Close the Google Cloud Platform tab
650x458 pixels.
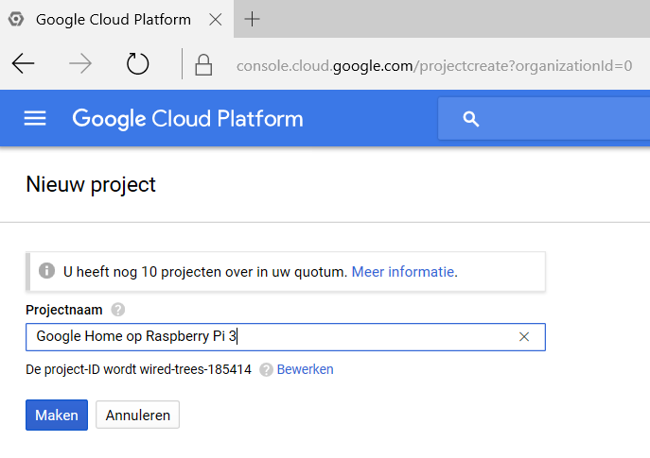click(216, 20)
